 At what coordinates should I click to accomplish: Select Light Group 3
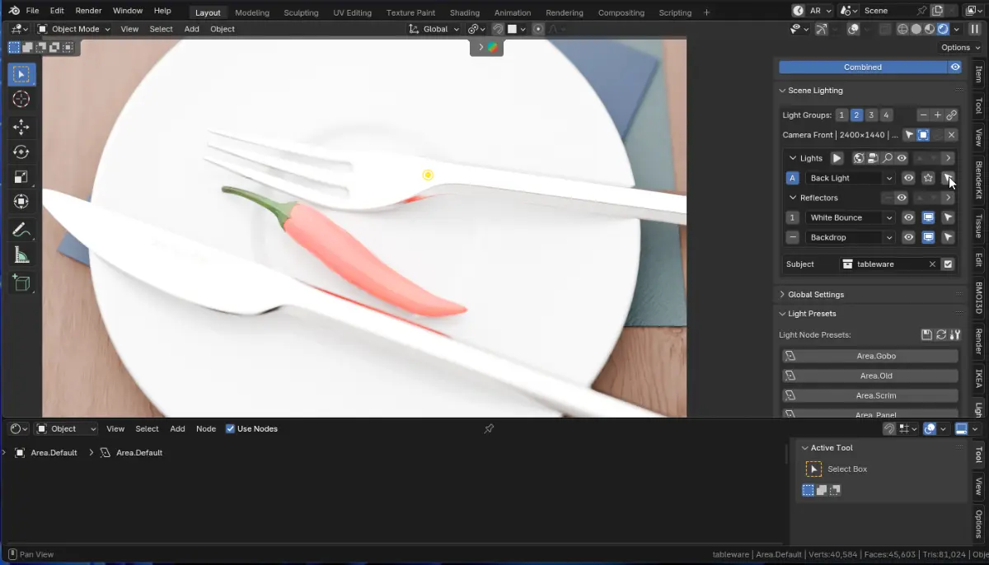pos(871,115)
